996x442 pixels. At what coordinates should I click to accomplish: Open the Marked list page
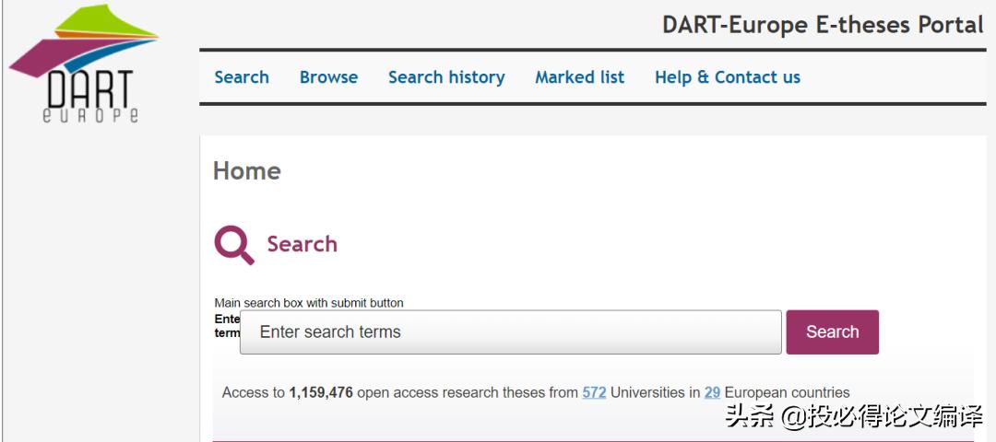click(x=579, y=77)
